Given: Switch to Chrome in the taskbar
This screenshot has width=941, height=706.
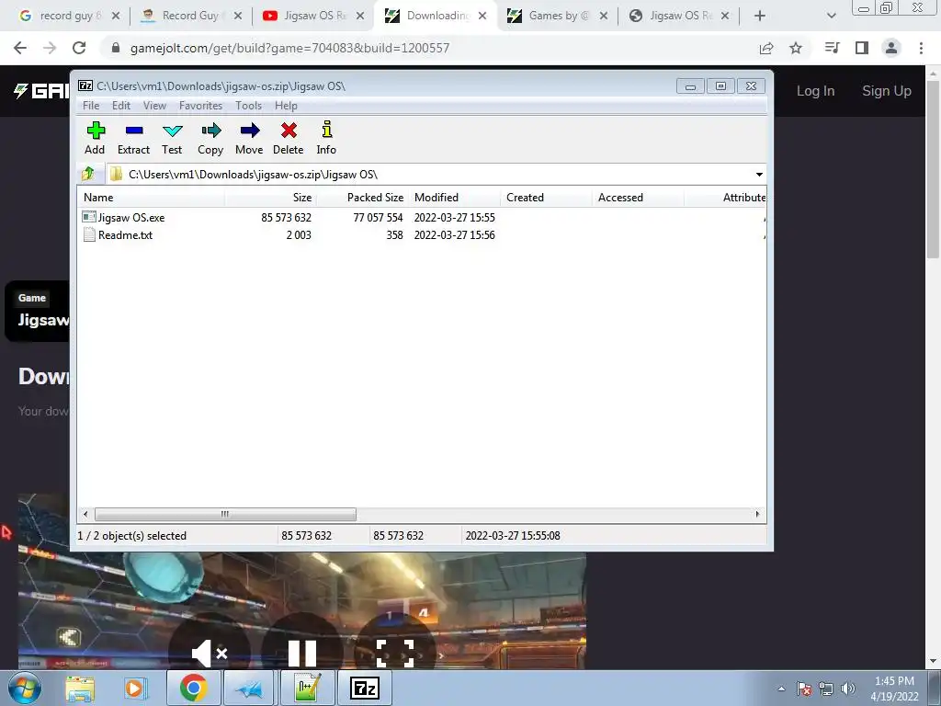Looking at the screenshot, I should (x=193, y=688).
